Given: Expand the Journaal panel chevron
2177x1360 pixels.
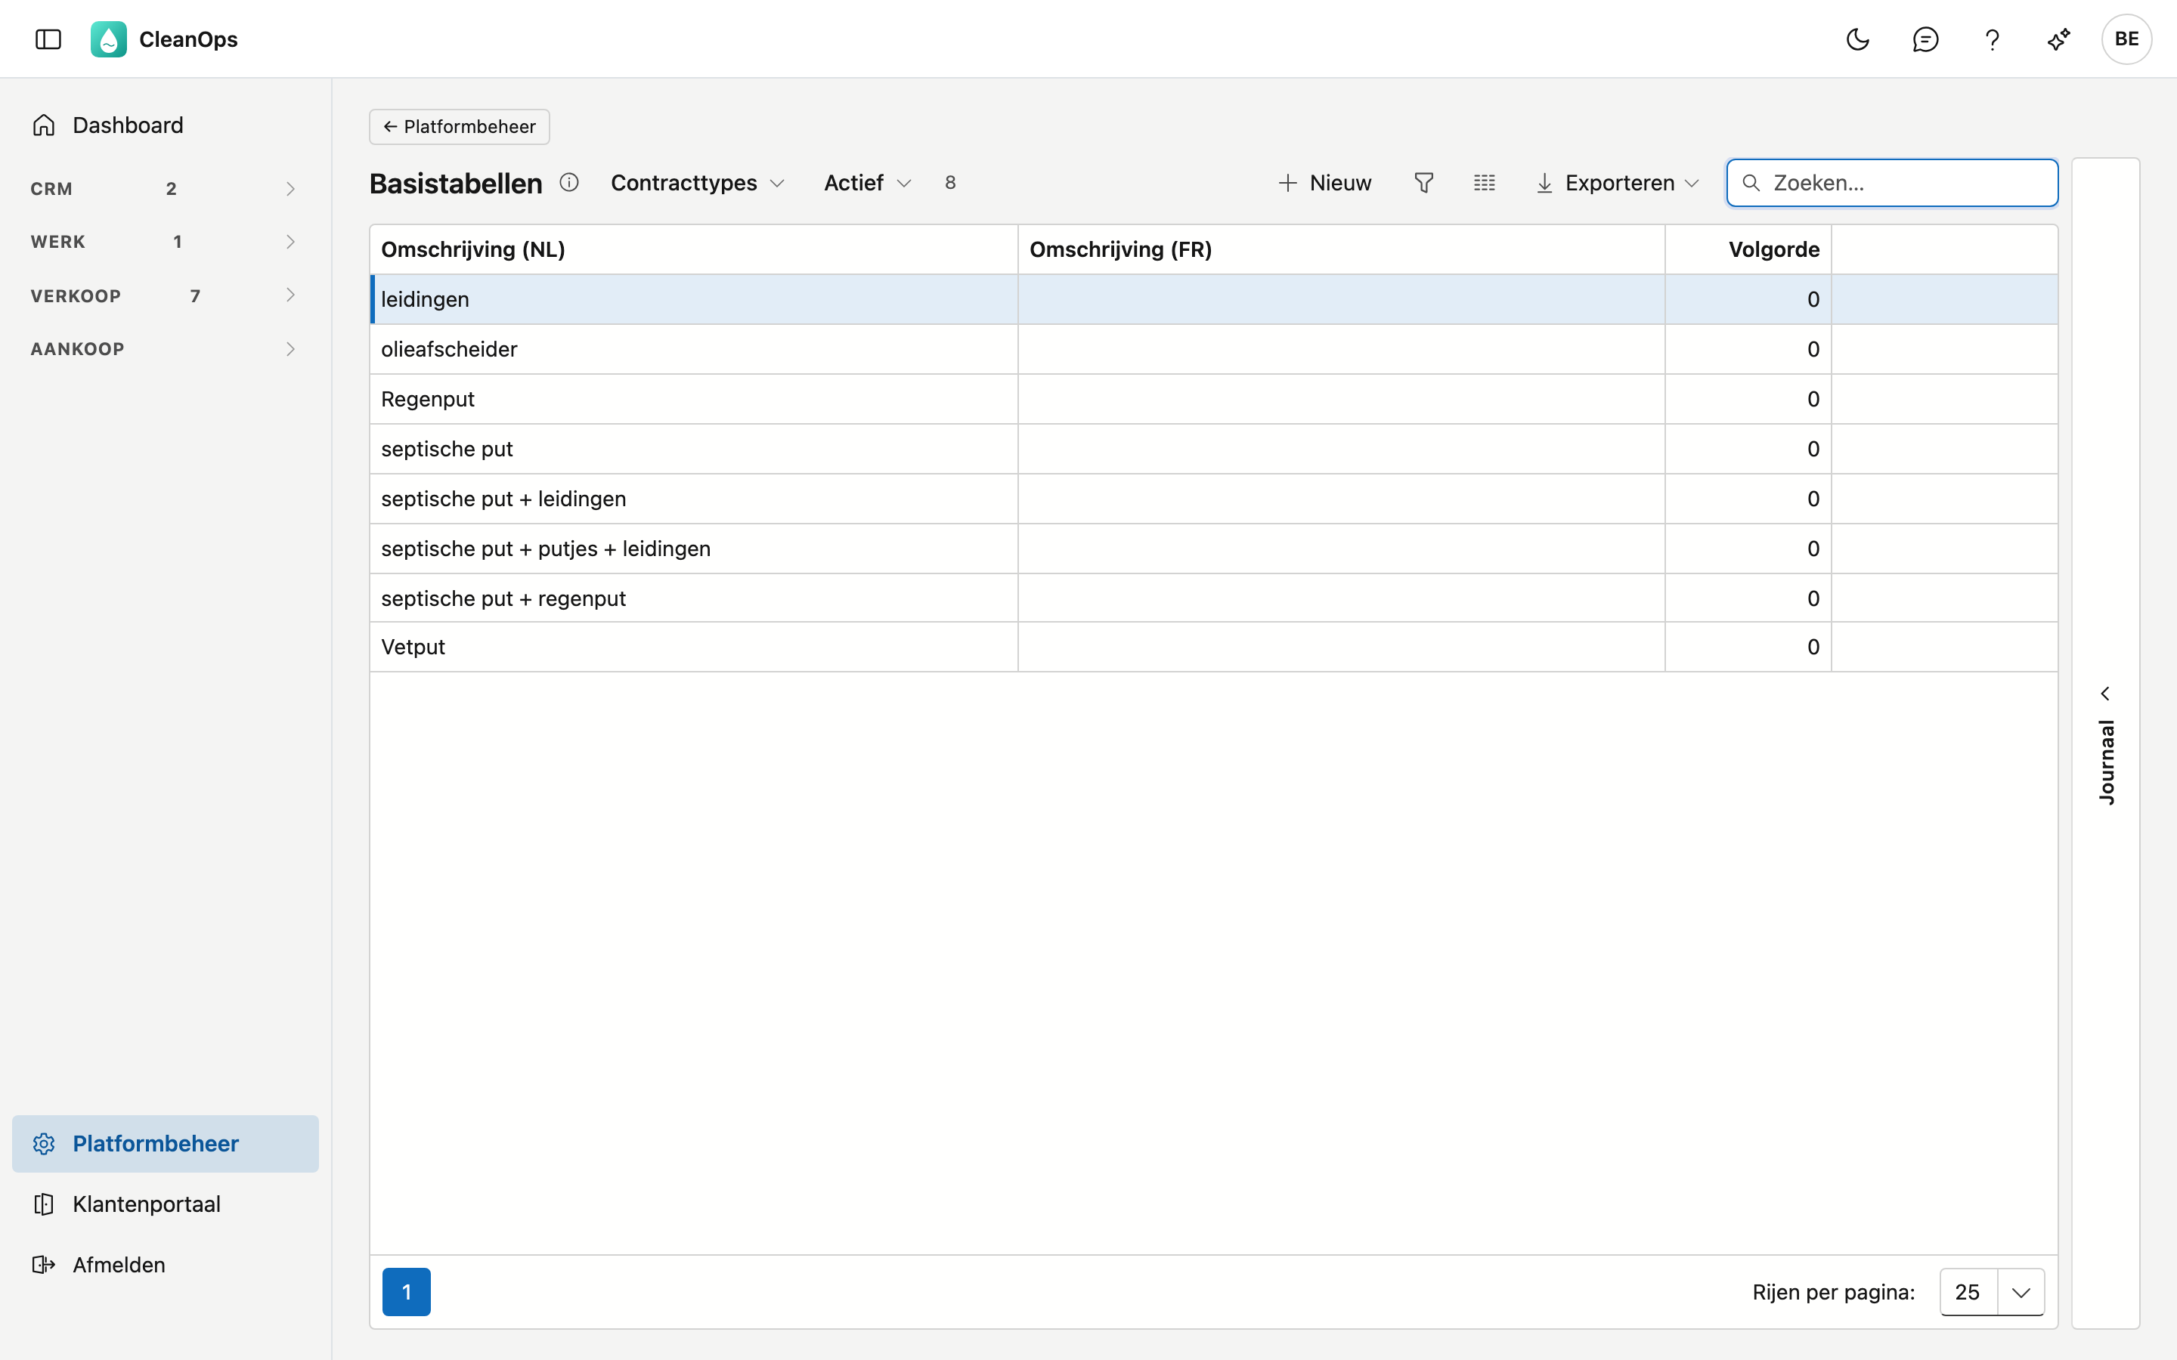Looking at the screenshot, I should coord(2105,694).
